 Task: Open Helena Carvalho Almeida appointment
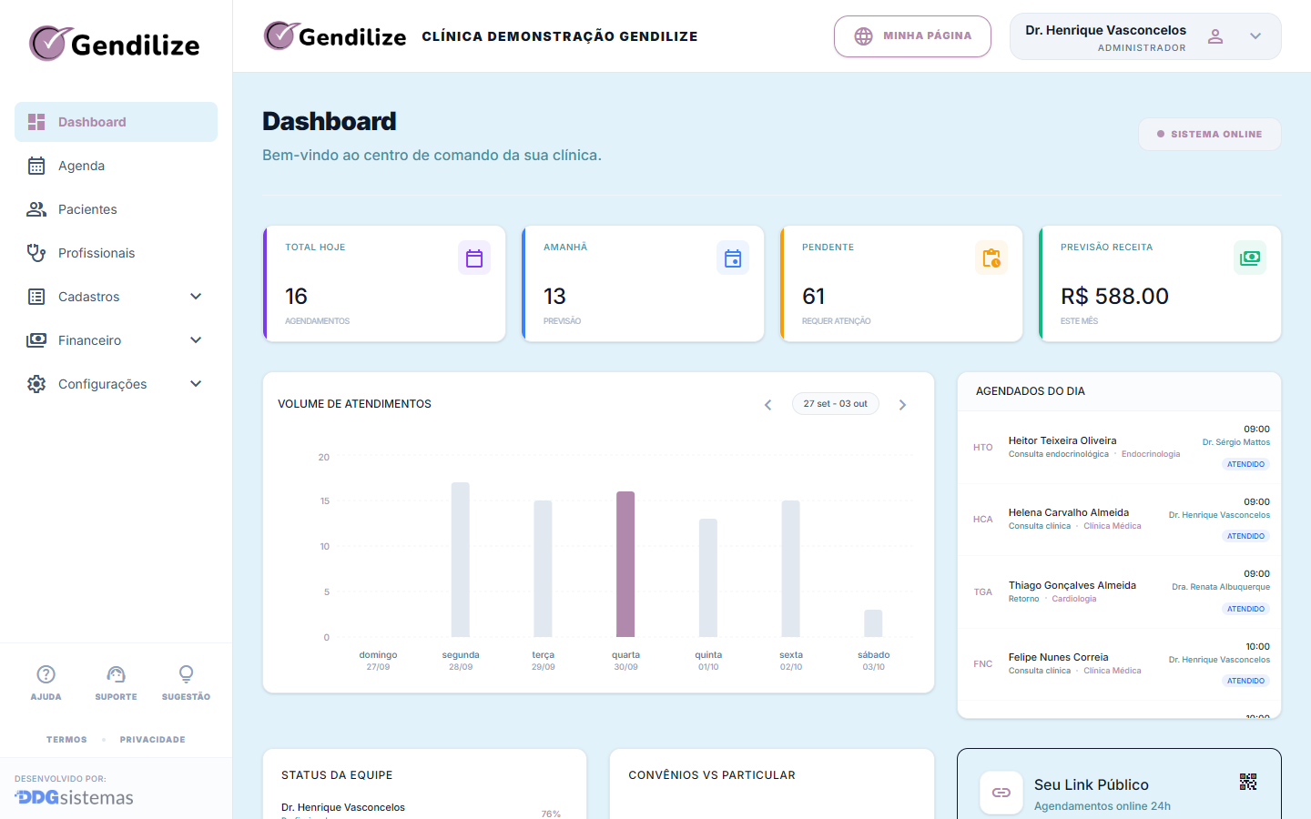click(x=1119, y=520)
